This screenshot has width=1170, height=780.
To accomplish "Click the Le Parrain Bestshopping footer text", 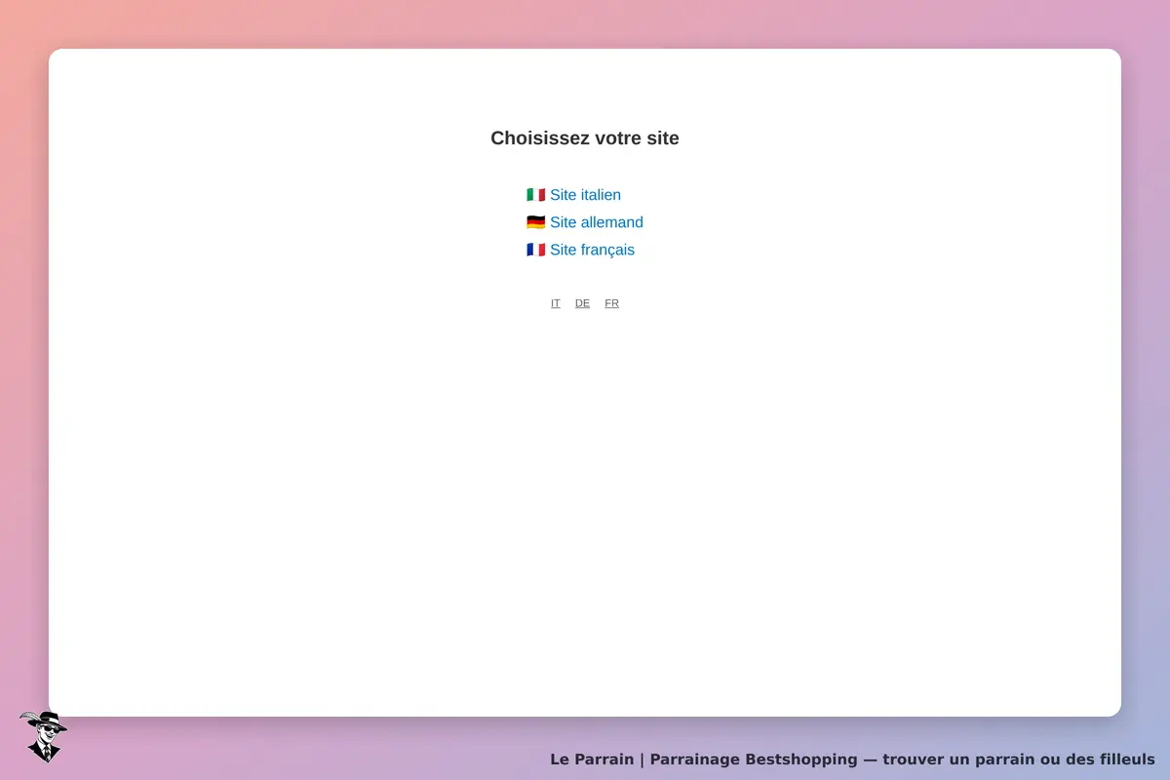I will coord(852,760).
